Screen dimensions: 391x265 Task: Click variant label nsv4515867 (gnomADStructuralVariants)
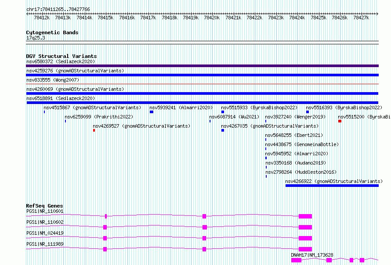pyautogui.click(x=92, y=107)
